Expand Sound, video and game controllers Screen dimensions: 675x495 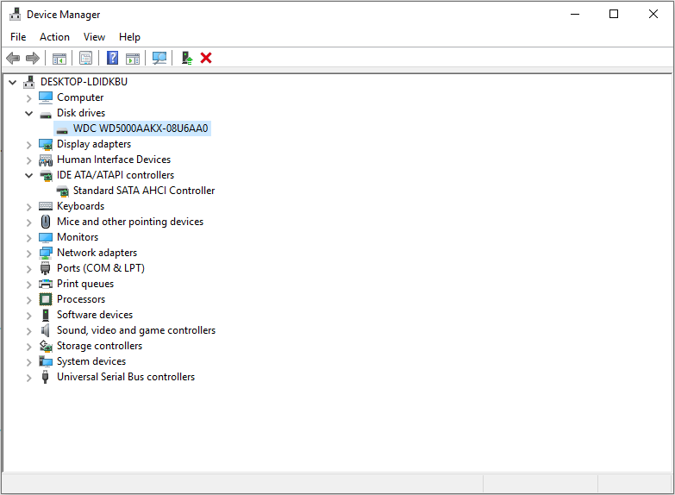[x=28, y=331]
